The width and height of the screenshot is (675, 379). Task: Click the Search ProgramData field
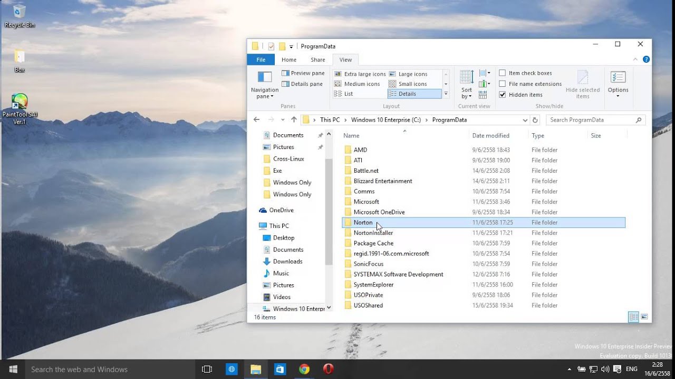pos(595,120)
